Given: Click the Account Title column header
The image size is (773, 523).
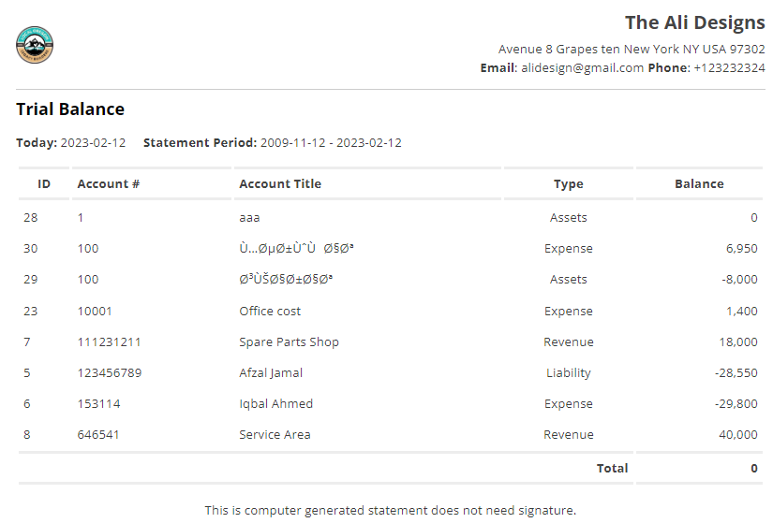Looking at the screenshot, I should pos(280,183).
